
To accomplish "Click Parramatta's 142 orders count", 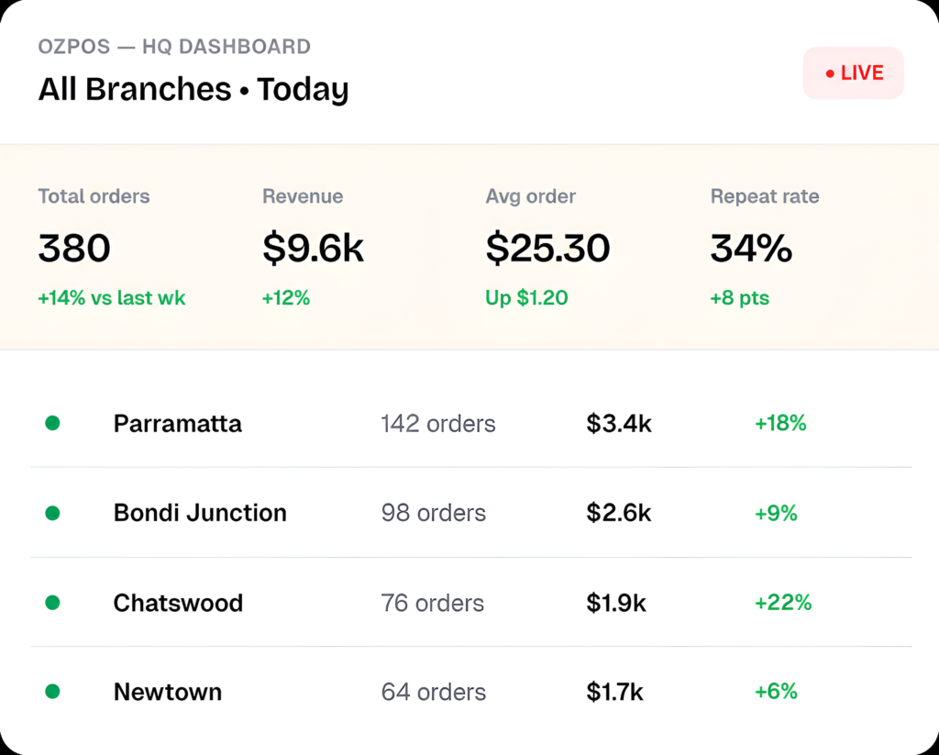I will [437, 424].
